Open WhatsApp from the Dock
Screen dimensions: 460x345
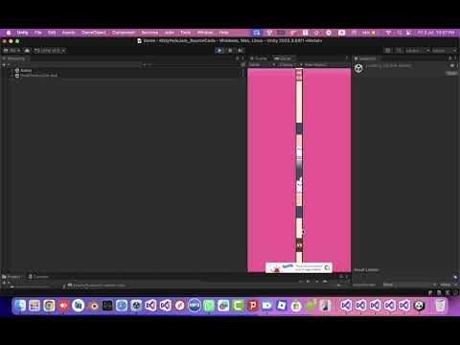point(209,306)
